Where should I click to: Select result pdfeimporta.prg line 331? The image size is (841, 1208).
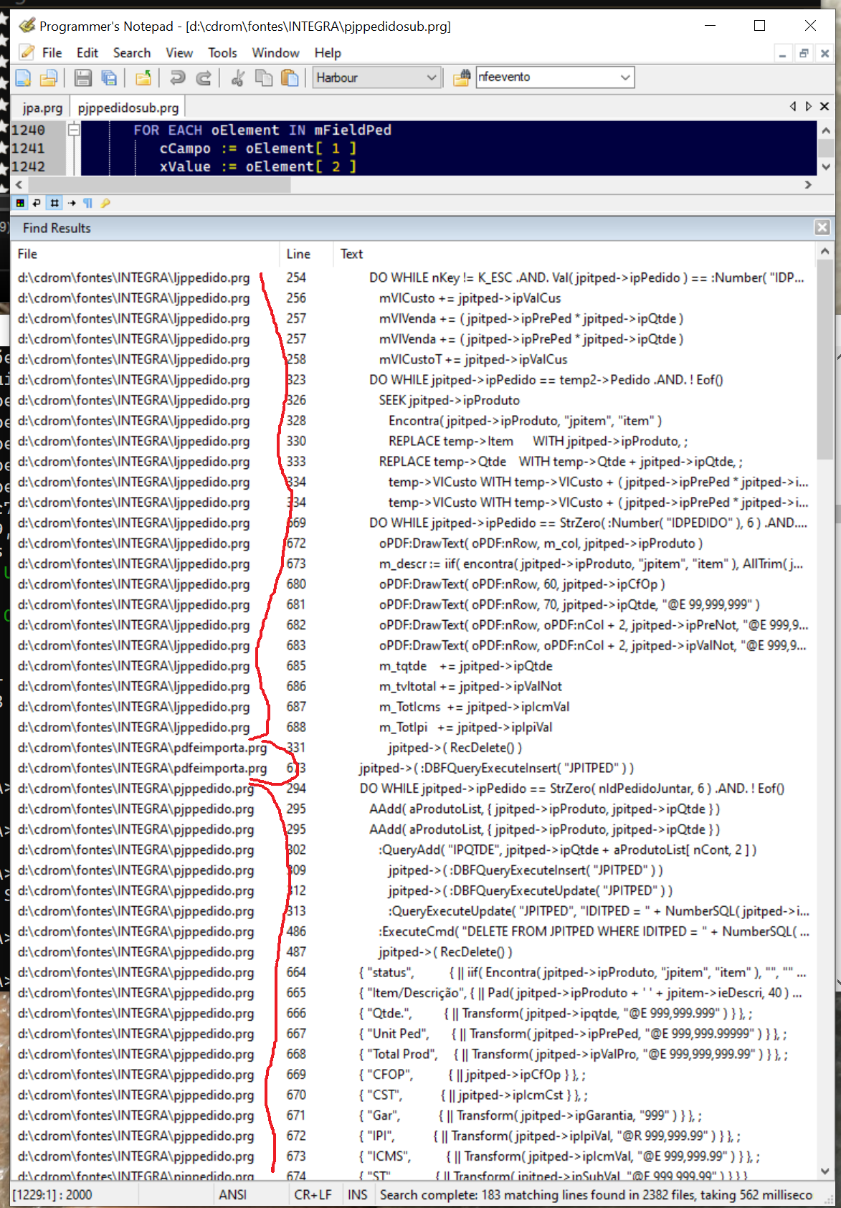[x=413, y=748]
